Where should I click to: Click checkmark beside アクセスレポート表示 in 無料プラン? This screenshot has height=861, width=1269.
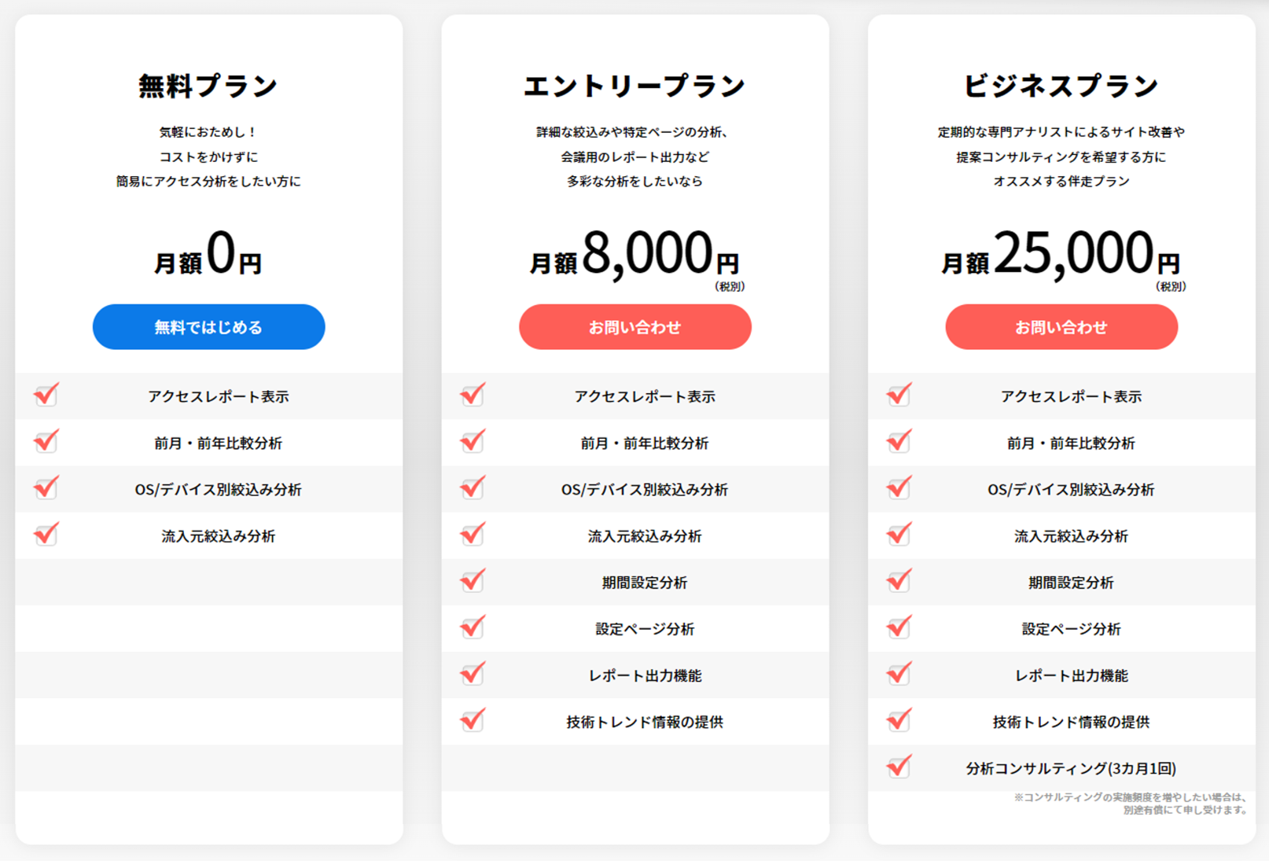(x=46, y=394)
